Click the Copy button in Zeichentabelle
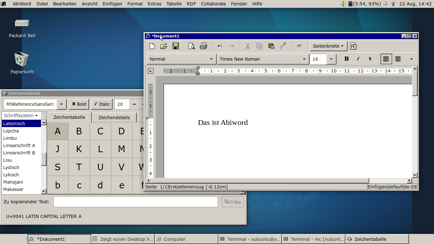434x244 pixels. click(233, 202)
